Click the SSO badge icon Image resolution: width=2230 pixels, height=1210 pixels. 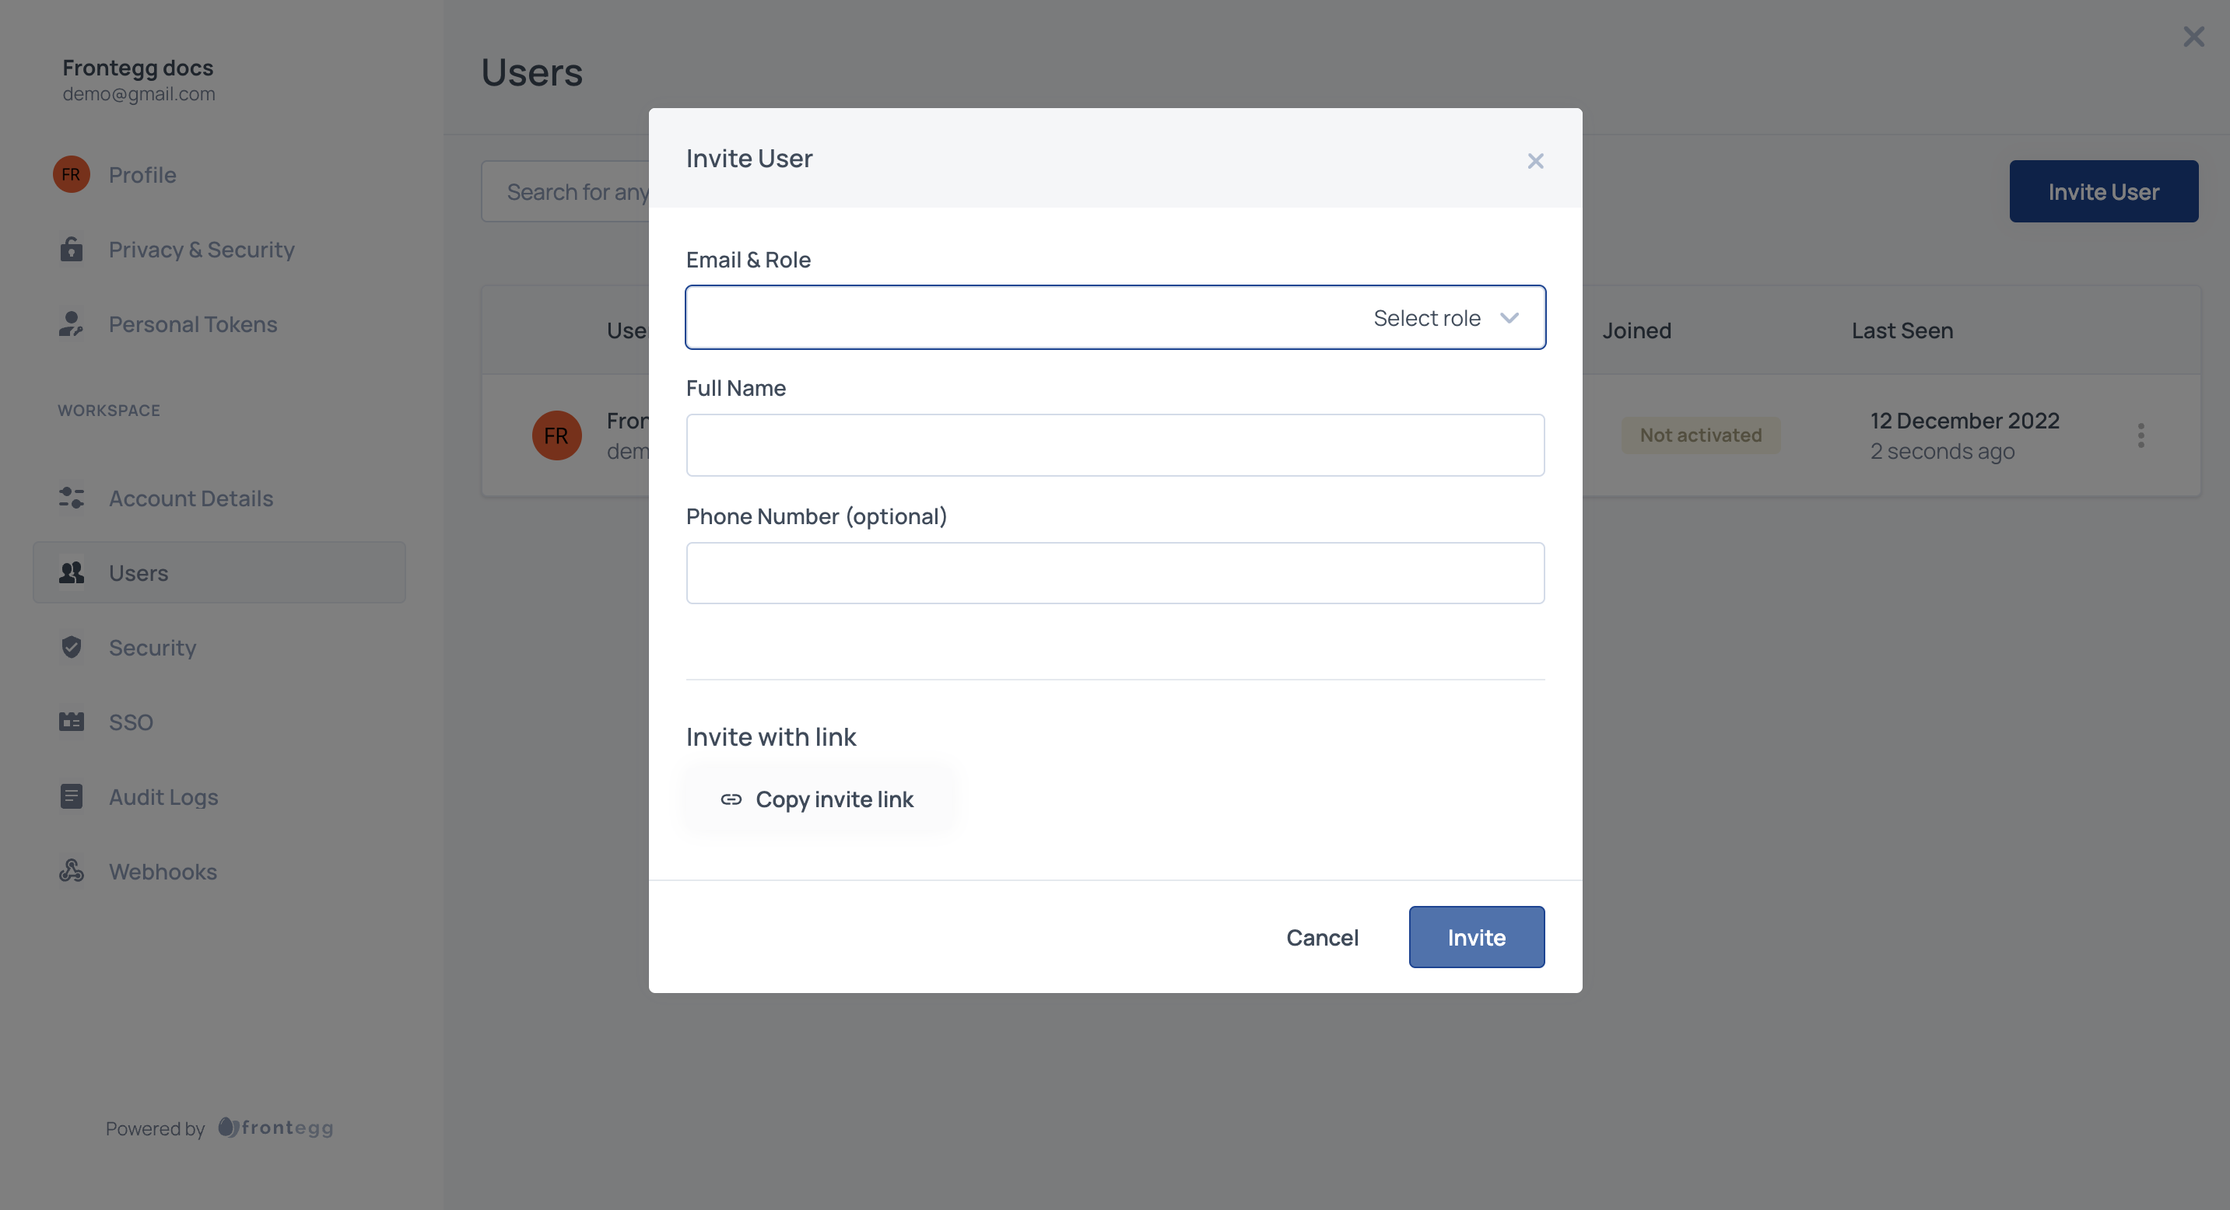71,722
